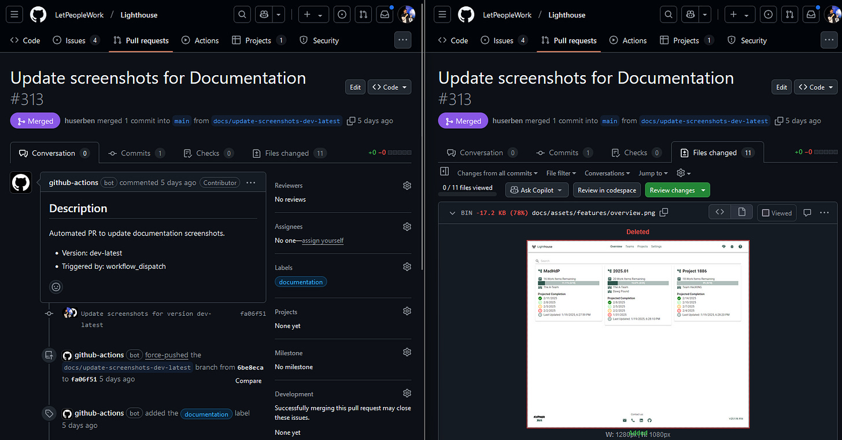This screenshot has height=440, width=842.
Task: Mark overview.png as Viewed checkbox
Action: point(766,213)
